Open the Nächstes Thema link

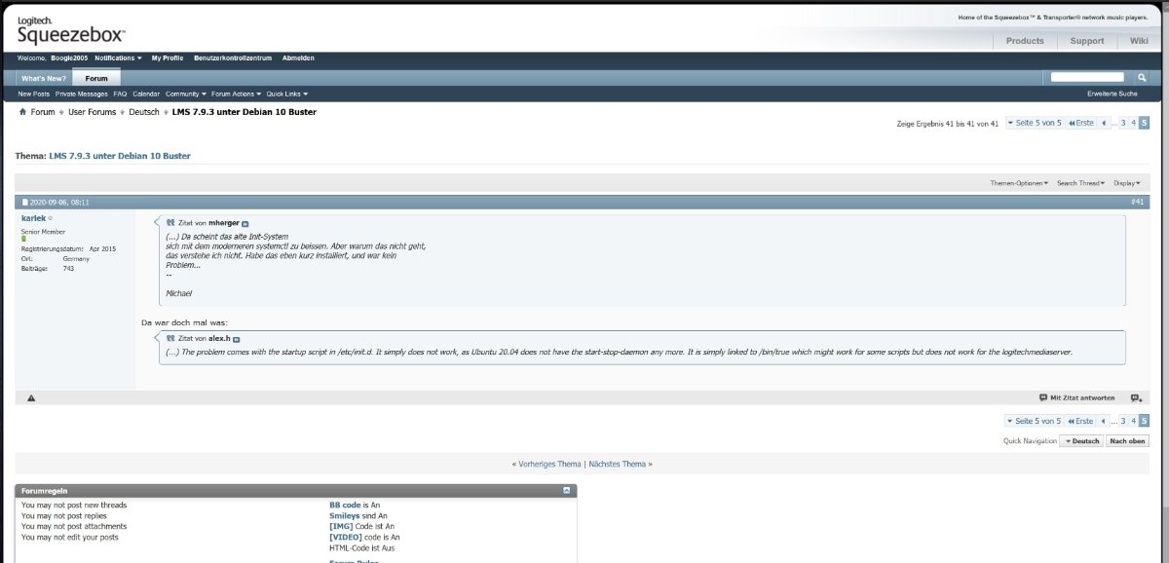[619, 465]
